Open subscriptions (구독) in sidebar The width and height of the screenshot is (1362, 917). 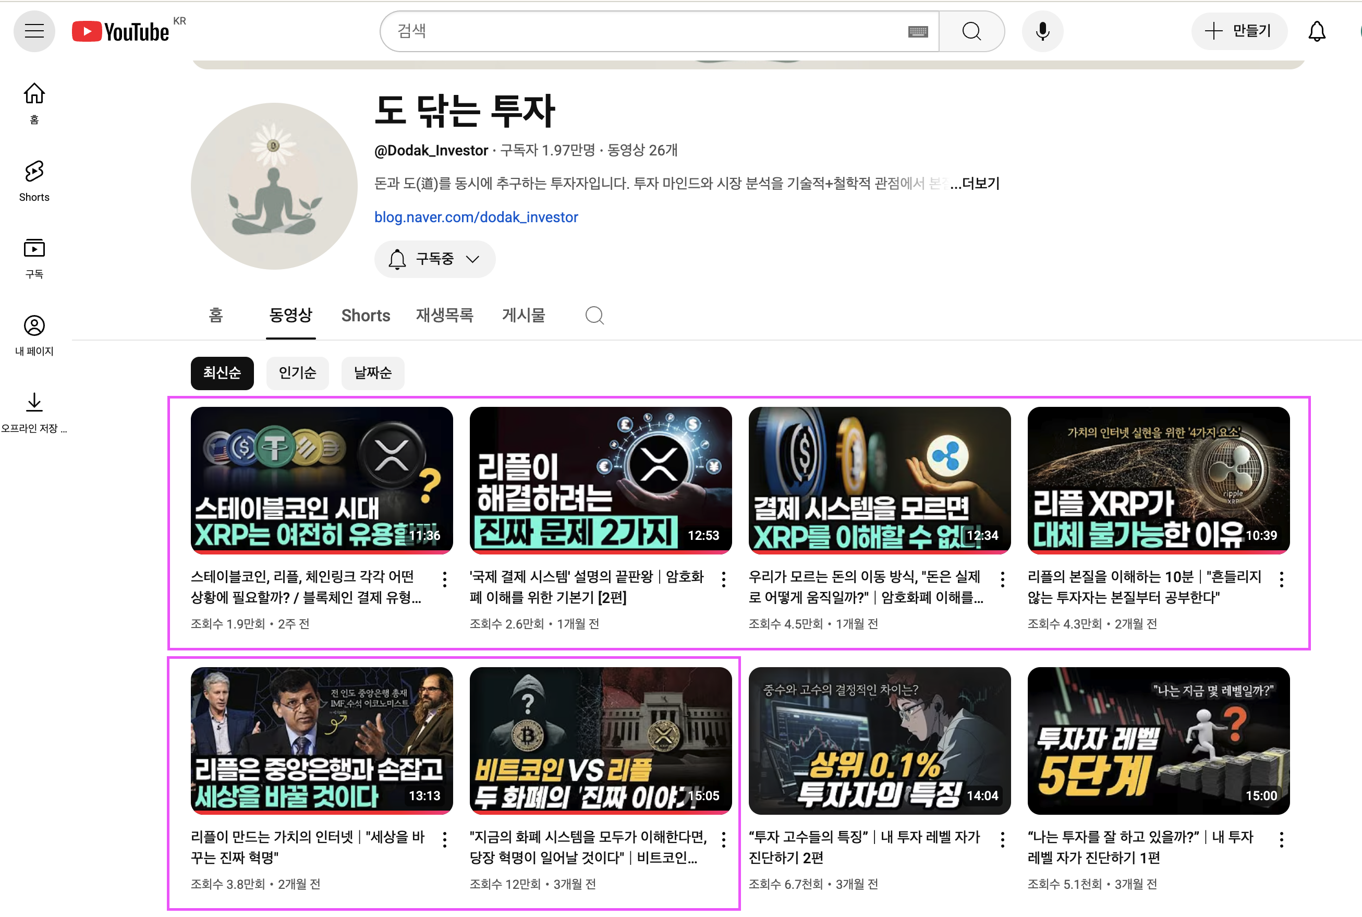[x=34, y=258]
